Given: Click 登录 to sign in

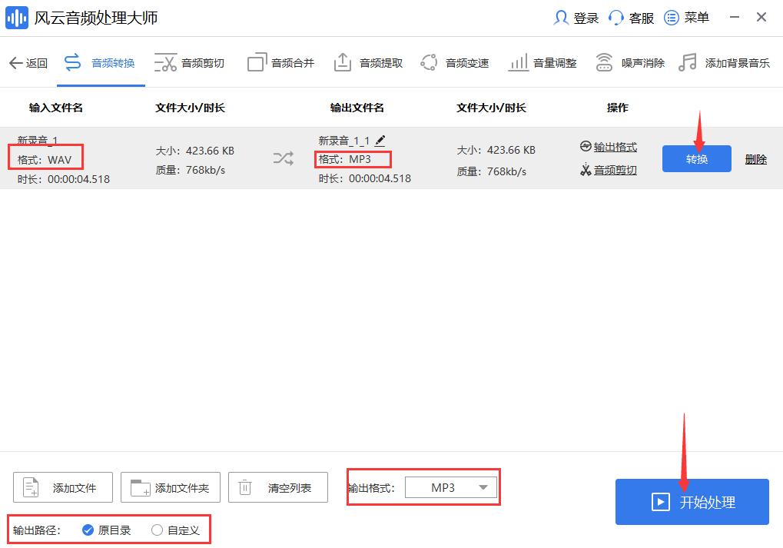Looking at the screenshot, I should tap(576, 17).
